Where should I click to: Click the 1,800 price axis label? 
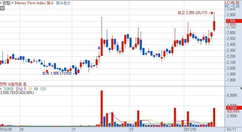(x=231, y=80)
